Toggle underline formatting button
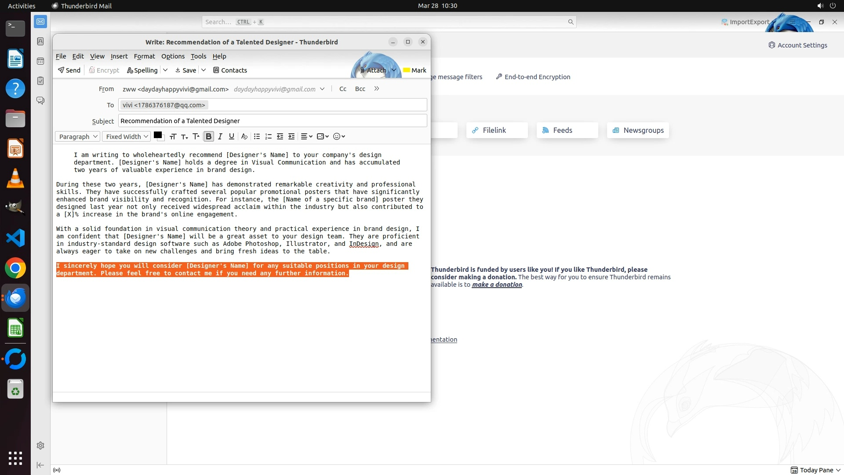Screen dimensions: 844x475 click(x=232, y=136)
